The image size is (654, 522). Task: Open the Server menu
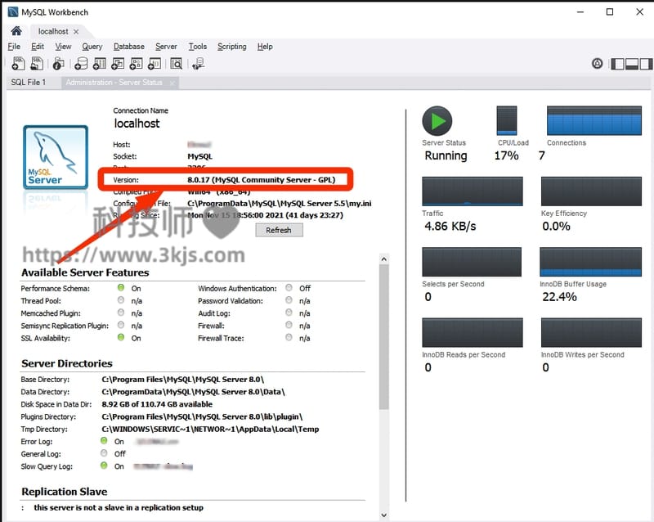(x=166, y=47)
